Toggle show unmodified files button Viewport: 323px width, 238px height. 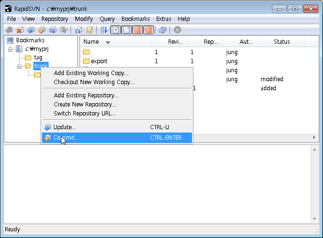(x=126, y=30)
